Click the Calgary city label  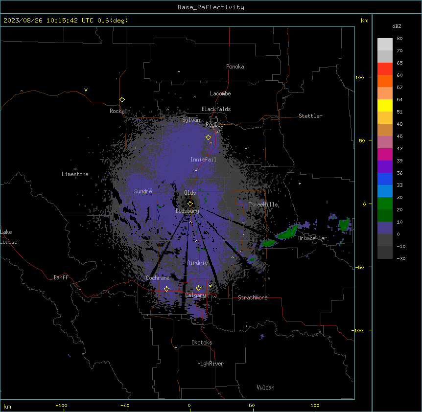(x=195, y=295)
